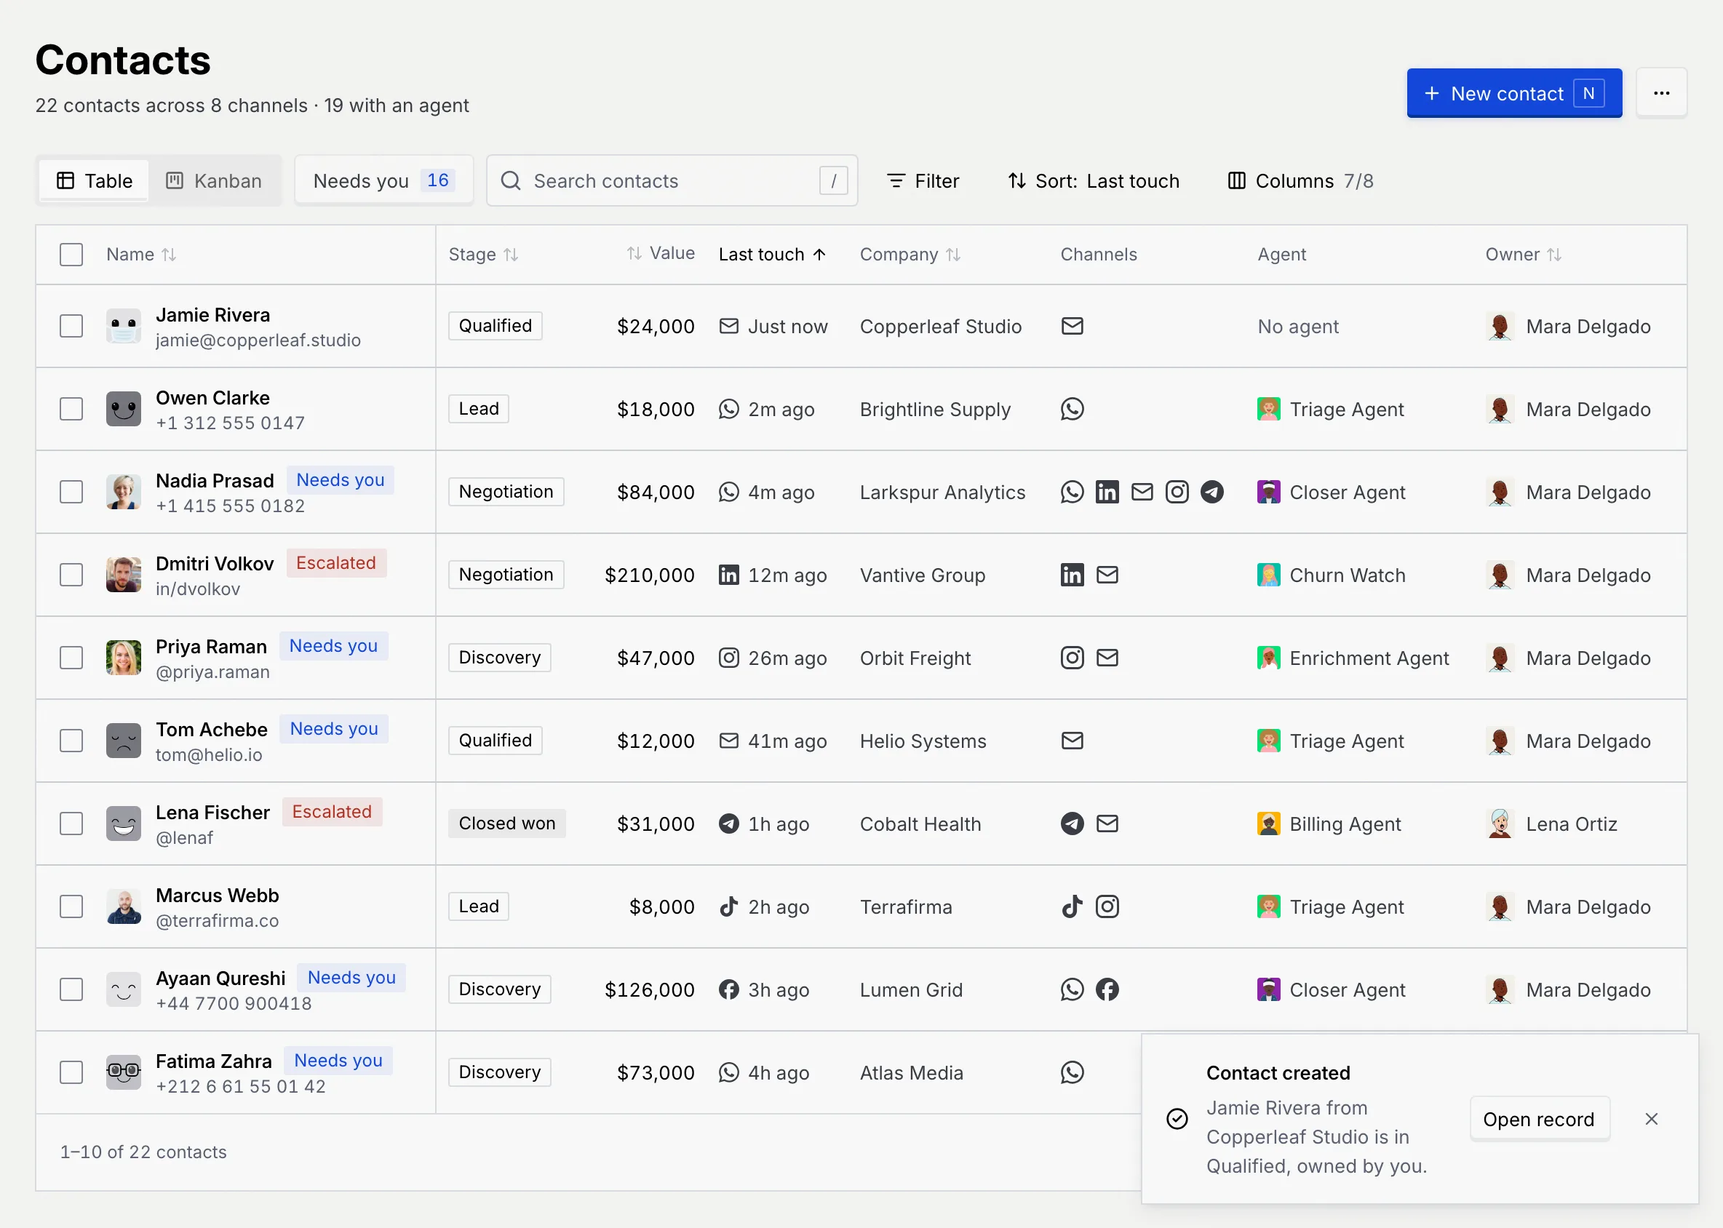The image size is (1723, 1228).
Task: Sort by the Company column header
Action: point(910,255)
